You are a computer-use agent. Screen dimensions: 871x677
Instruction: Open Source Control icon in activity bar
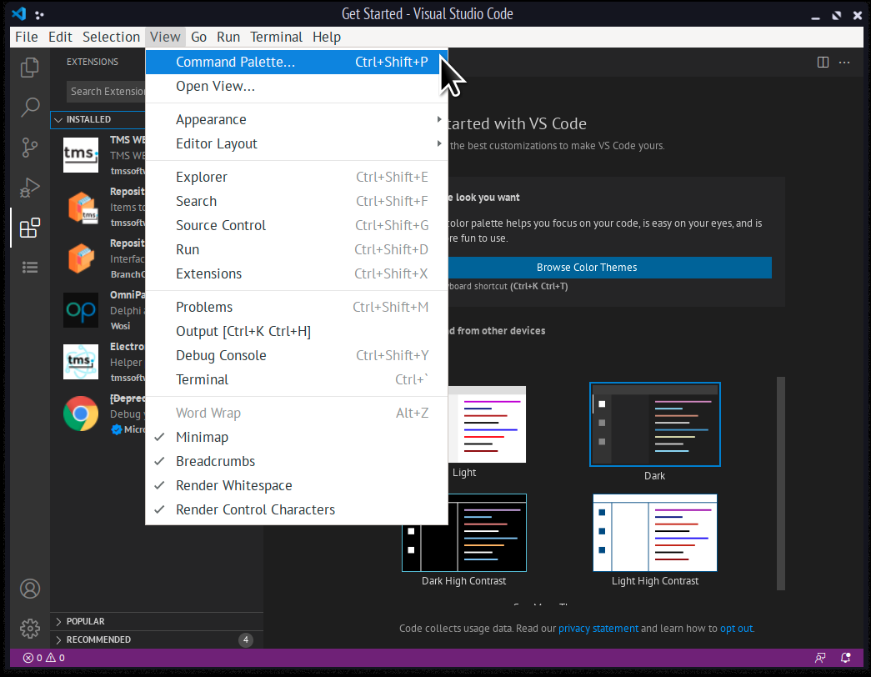(x=29, y=148)
